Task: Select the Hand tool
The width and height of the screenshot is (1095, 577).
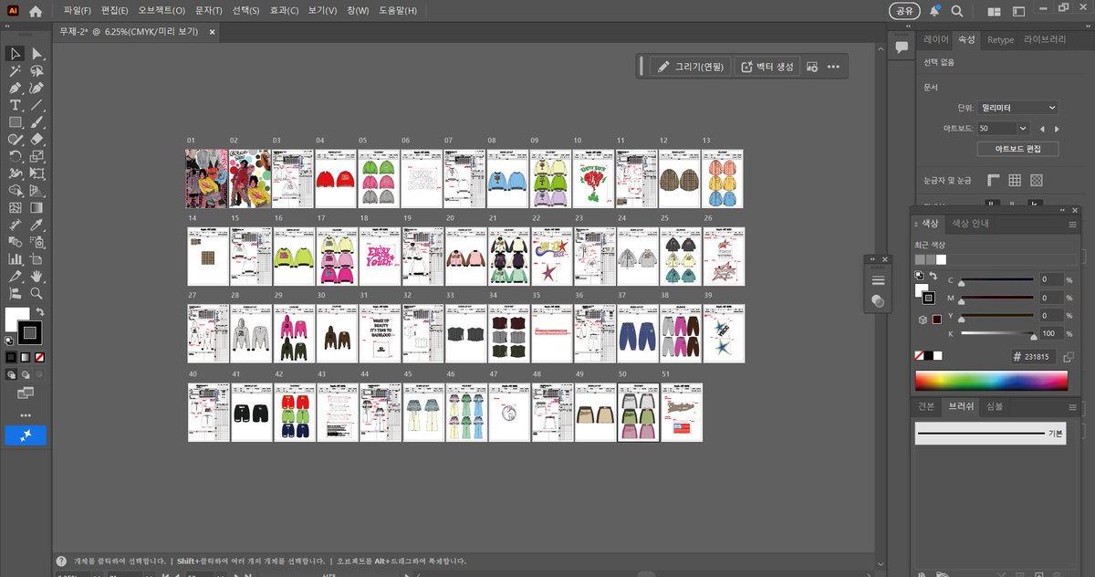Action: tap(36, 276)
